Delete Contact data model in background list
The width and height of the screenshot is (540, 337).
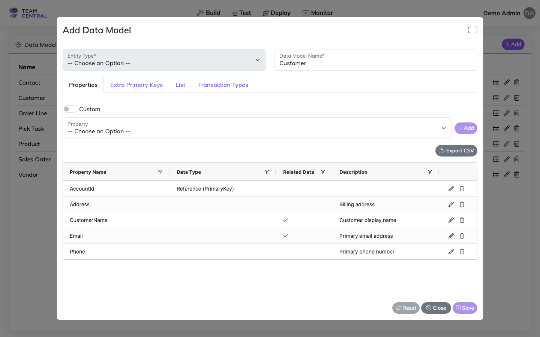tap(517, 82)
